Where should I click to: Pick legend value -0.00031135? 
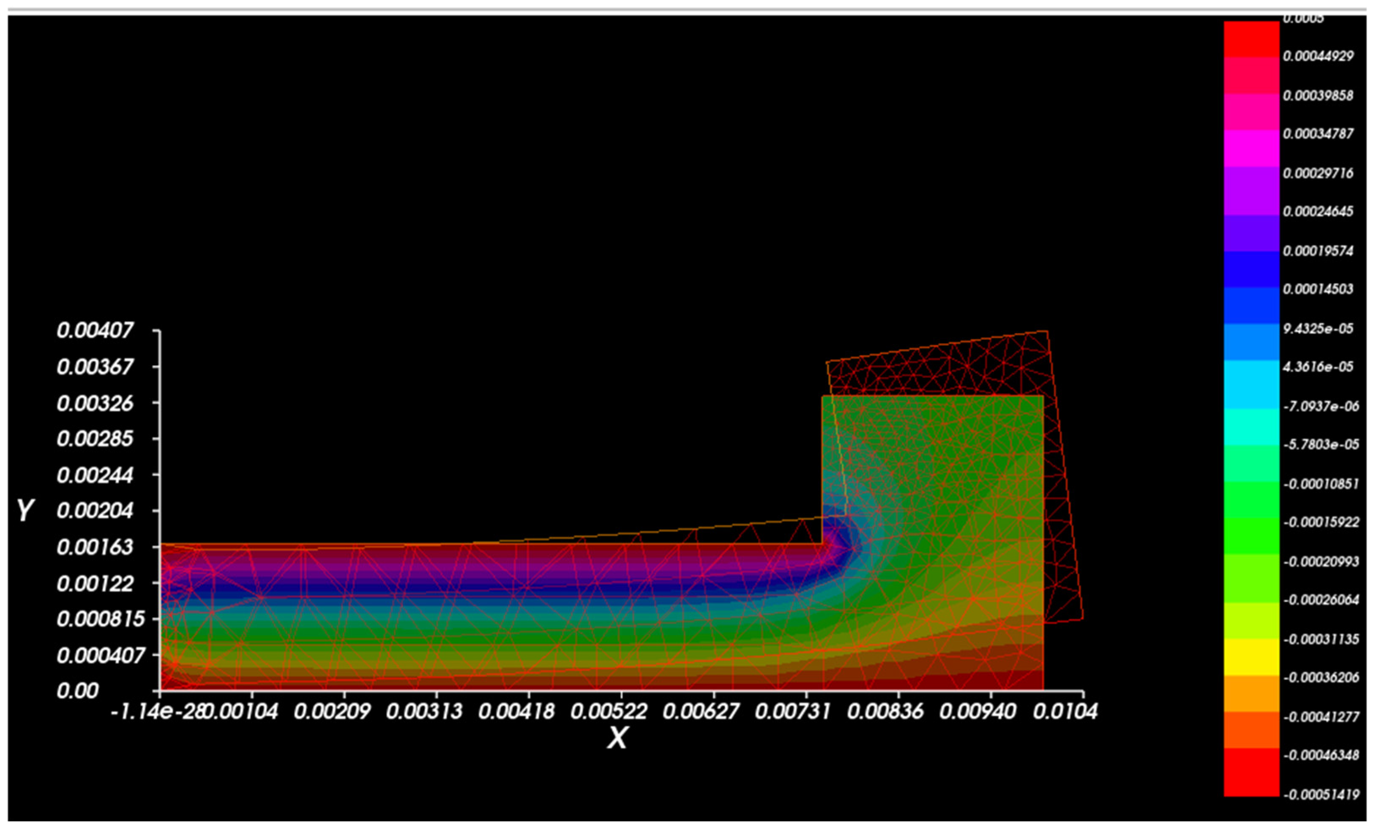(x=1321, y=639)
